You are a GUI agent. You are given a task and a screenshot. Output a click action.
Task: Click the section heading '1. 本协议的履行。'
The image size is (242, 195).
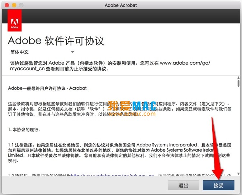point(24,130)
